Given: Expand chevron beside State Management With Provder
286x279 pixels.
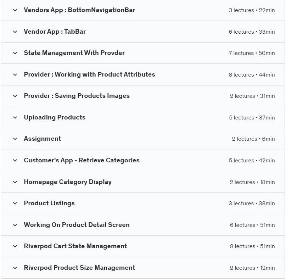Looking at the screenshot, I should point(15,53).
